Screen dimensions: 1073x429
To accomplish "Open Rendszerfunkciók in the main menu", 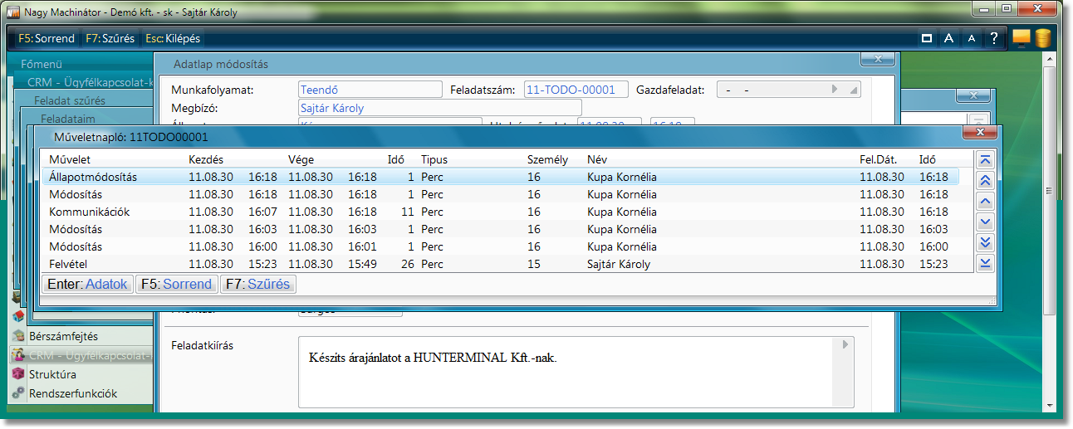I will click(x=73, y=394).
